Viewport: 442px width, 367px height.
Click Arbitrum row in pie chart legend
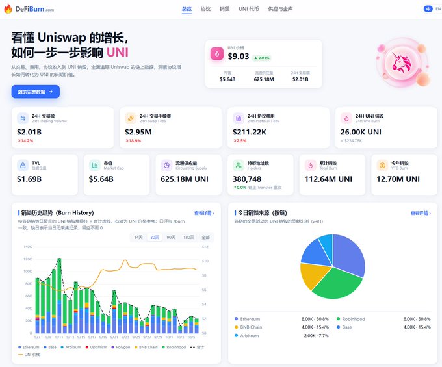(281, 336)
